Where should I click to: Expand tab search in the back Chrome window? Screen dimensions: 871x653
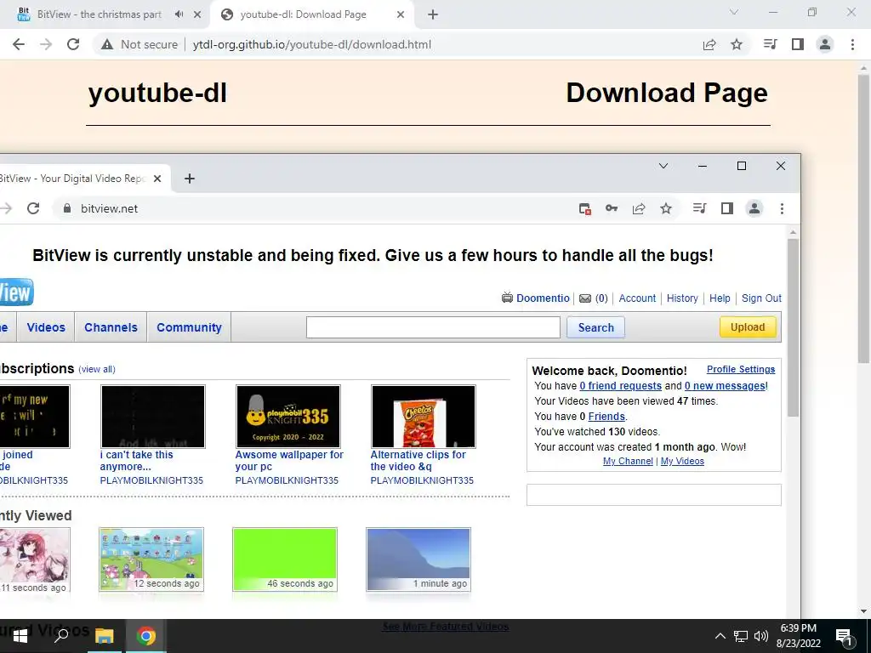[x=734, y=12]
